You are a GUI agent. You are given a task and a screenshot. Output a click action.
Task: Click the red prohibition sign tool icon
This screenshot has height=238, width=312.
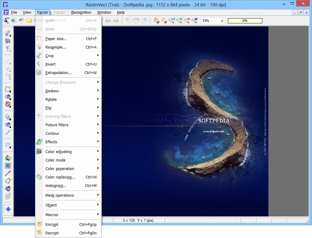click(x=8, y=104)
